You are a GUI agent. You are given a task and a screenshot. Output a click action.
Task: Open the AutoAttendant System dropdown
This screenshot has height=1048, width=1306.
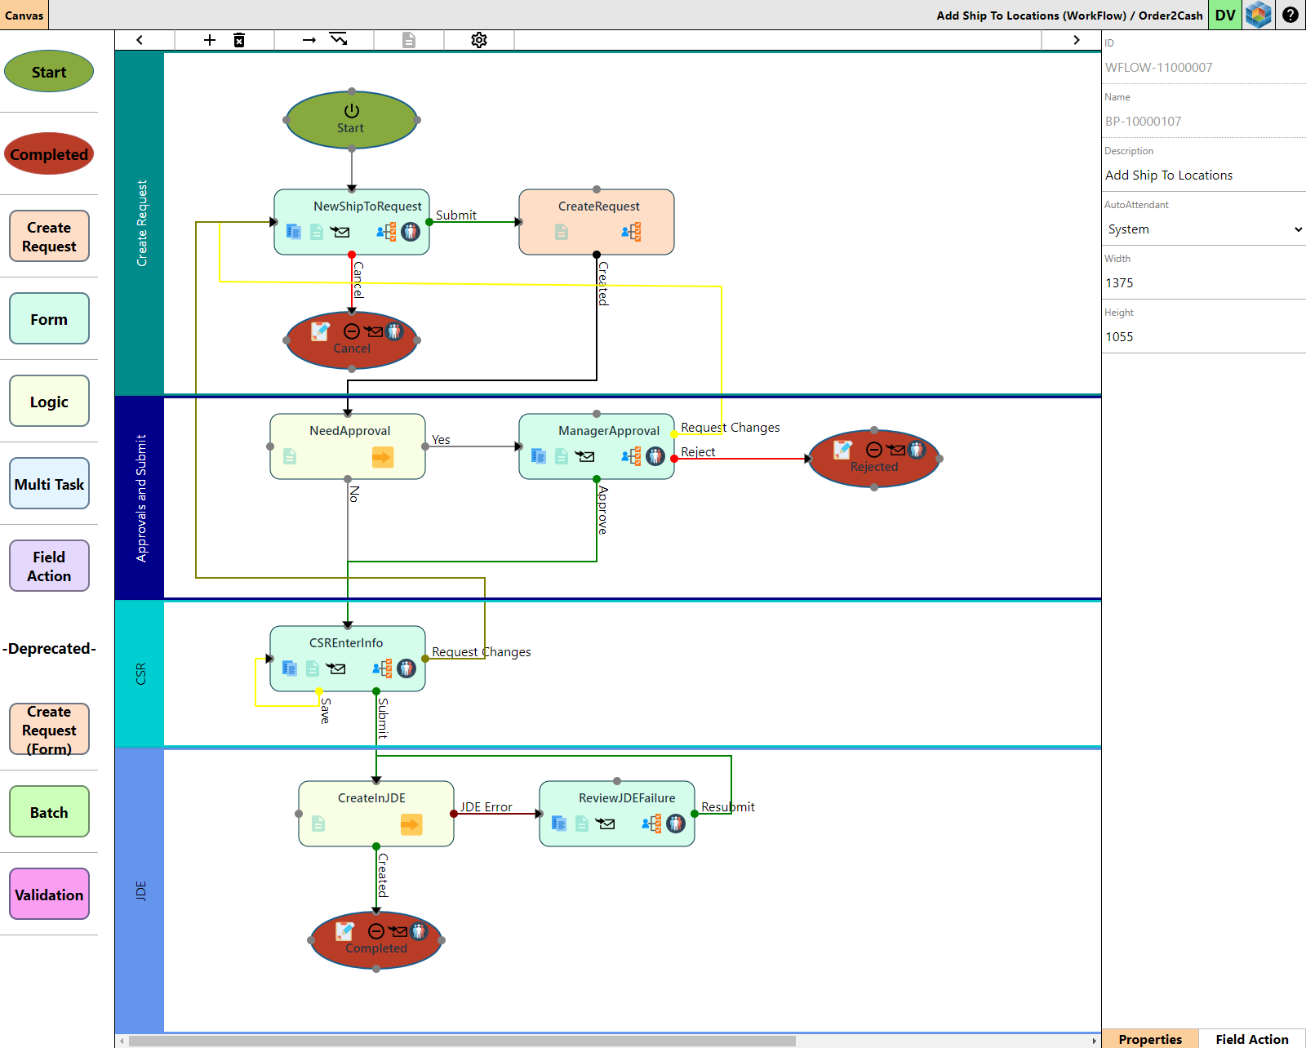click(x=1204, y=229)
